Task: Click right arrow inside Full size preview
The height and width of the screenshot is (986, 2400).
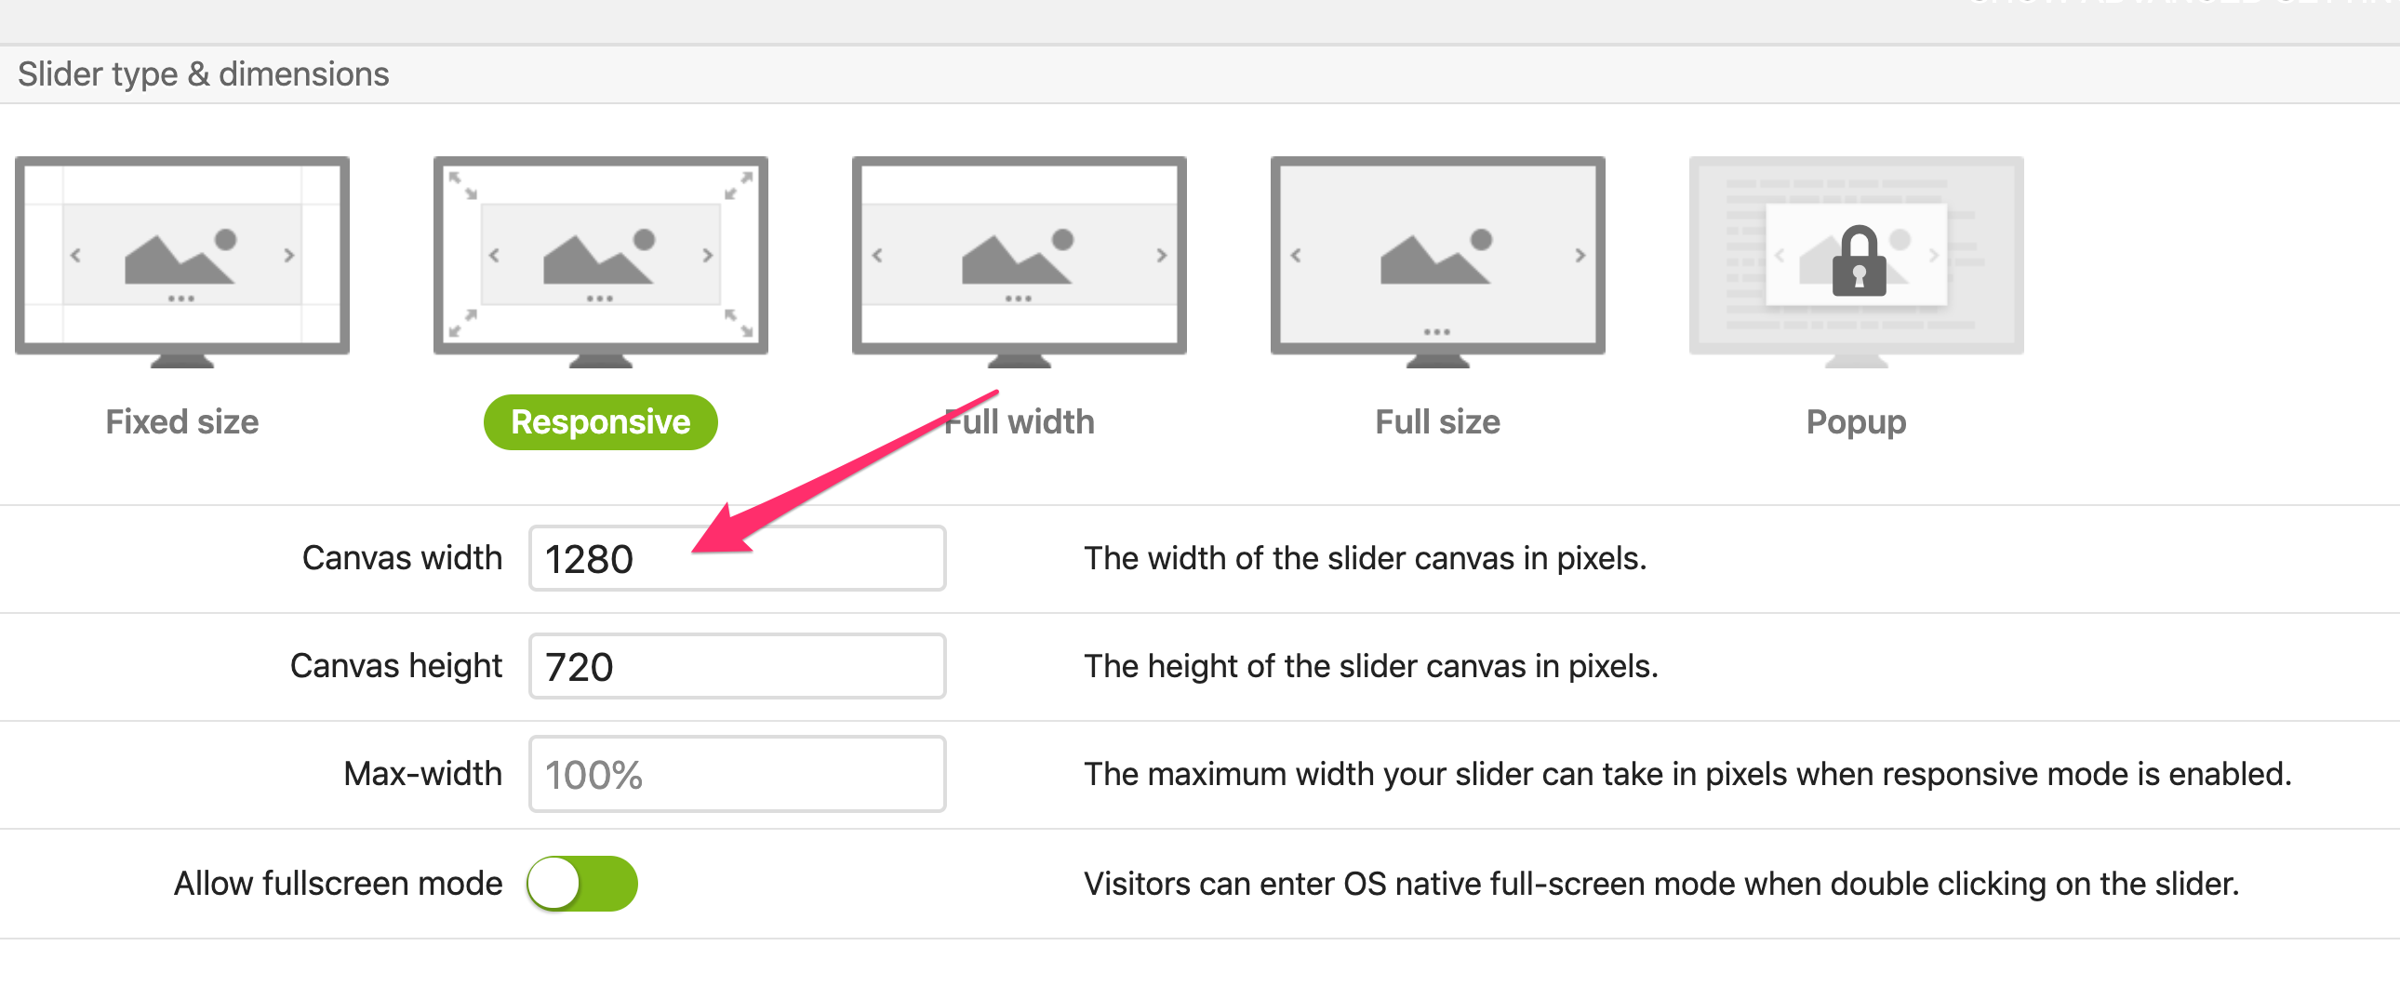Action: (x=1580, y=256)
